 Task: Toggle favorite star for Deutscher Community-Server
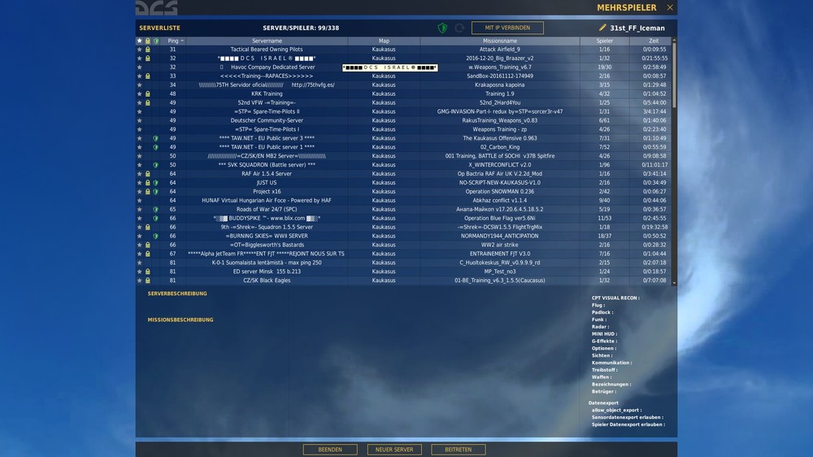tap(139, 120)
